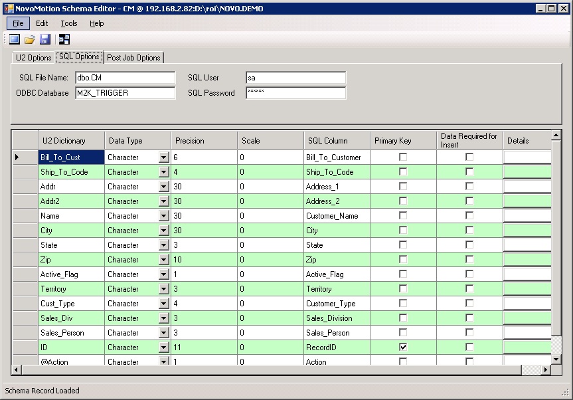Click the NovoMotion application icon in title bar
The image size is (573, 400).
(x=9, y=8)
